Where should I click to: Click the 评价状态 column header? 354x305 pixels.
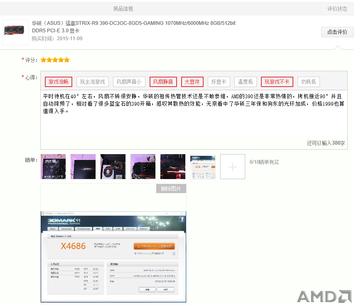click(337, 9)
